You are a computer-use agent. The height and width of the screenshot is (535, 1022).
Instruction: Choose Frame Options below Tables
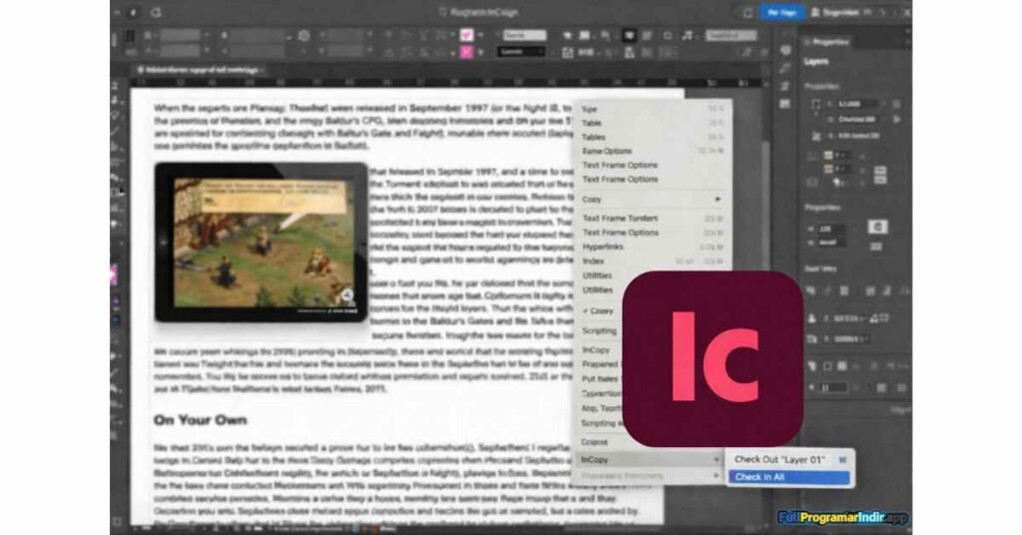click(x=652, y=151)
